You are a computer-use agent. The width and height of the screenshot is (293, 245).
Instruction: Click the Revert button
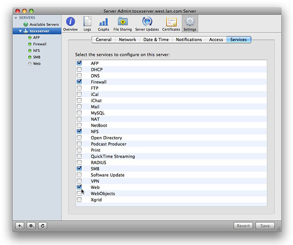[x=243, y=226]
